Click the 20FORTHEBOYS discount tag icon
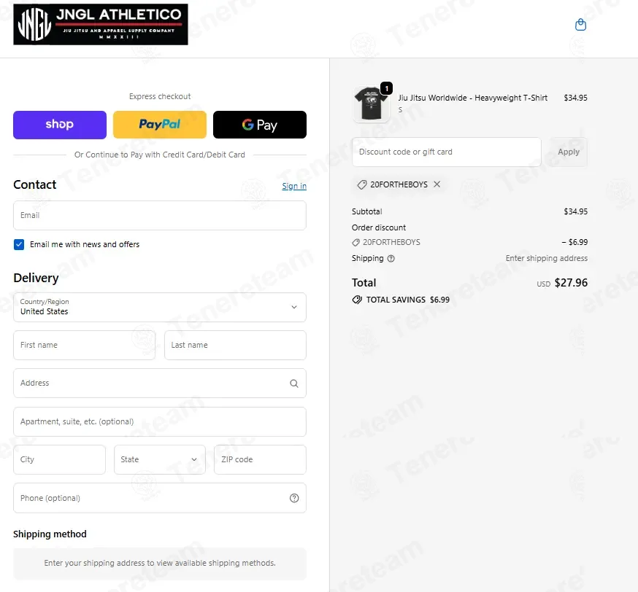 pyautogui.click(x=362, y=184)
